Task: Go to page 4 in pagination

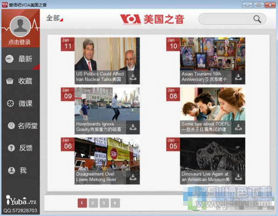Action: click(115, 203)
